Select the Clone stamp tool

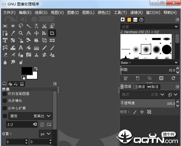[x=37, y=55]
